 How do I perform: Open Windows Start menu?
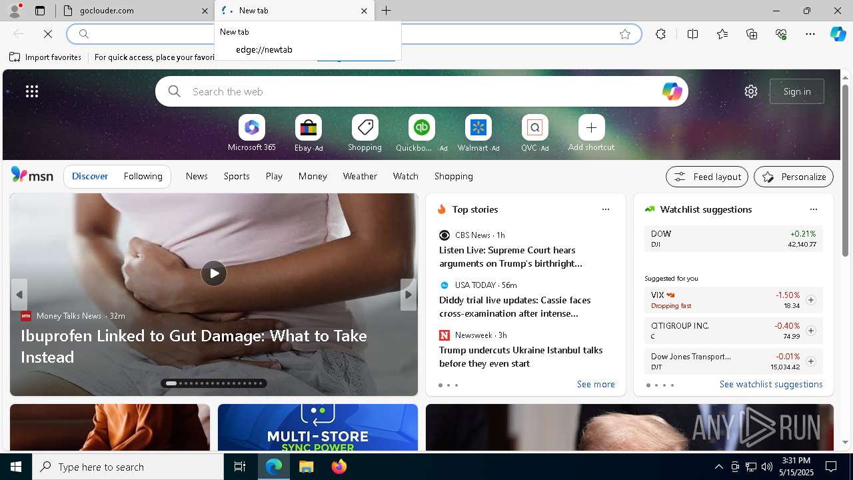[16, 467]
